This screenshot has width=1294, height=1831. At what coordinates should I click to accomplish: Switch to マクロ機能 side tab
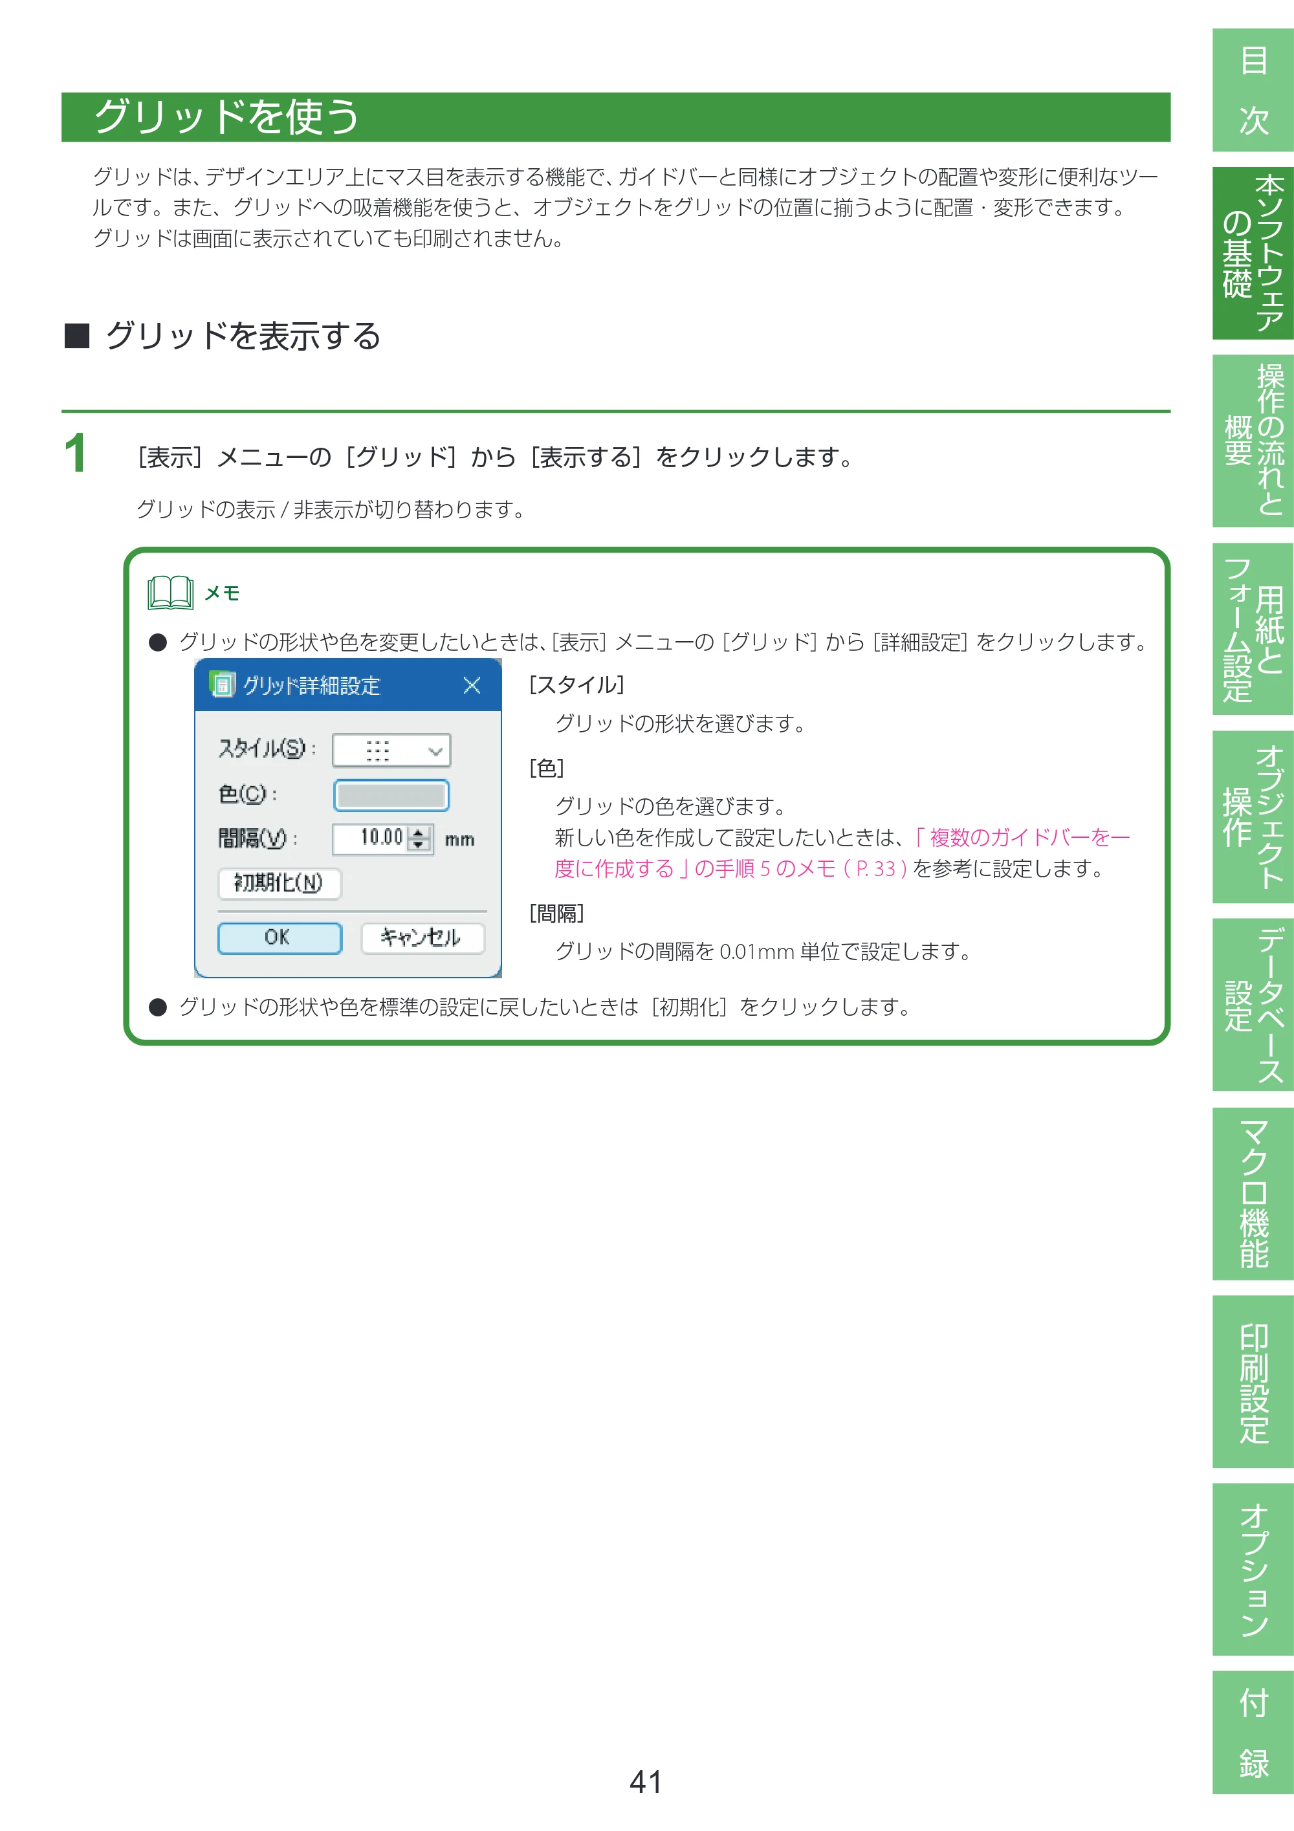click(1253, 1193)
